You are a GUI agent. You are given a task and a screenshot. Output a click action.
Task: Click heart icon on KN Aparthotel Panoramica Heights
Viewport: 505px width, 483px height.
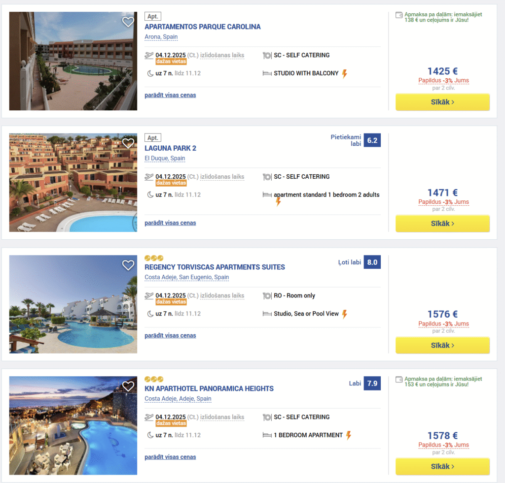128,386
